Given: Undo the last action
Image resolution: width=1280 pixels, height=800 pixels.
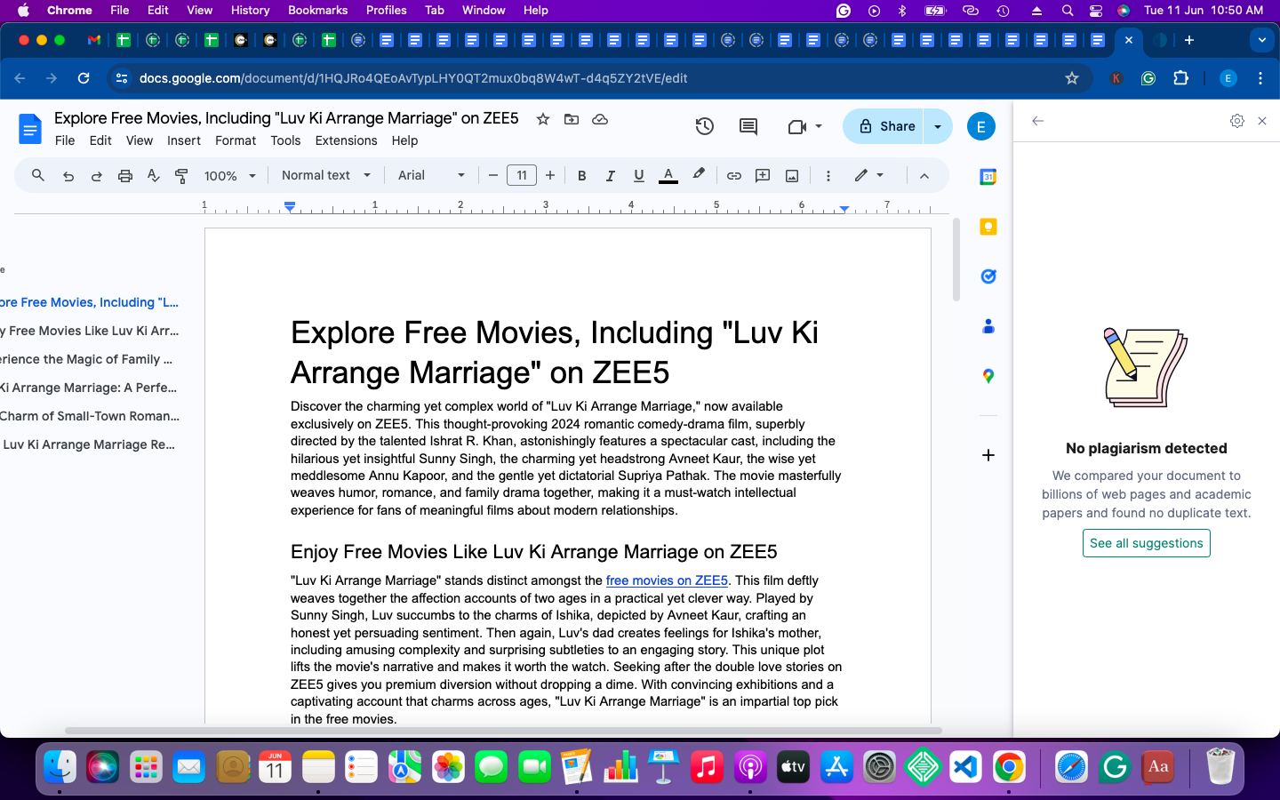Looking at the screenshot, I should [68, 176].
